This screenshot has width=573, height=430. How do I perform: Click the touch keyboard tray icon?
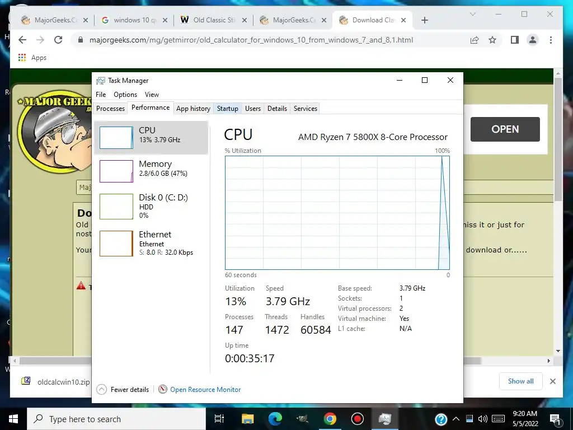pos(498,419)
